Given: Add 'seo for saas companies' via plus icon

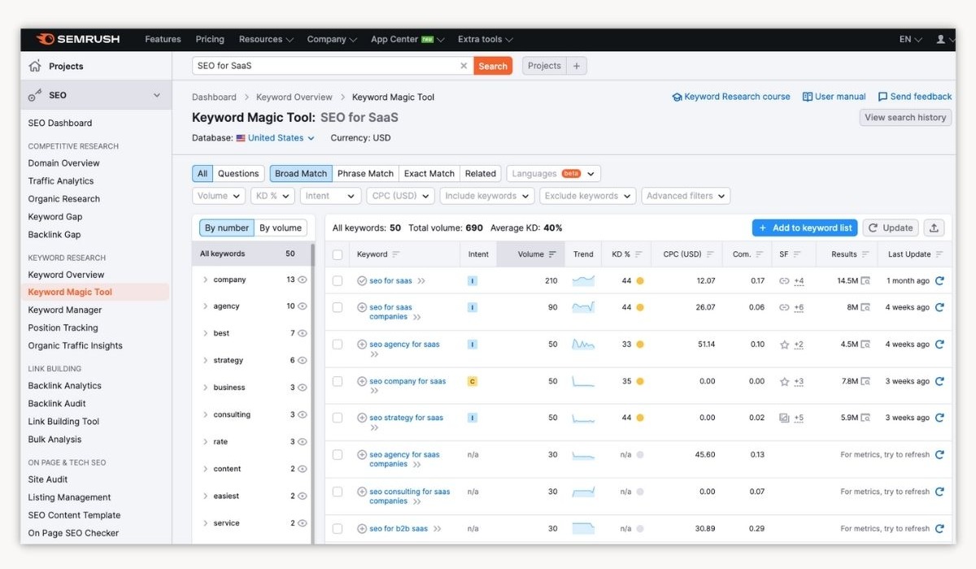Looking at the screenshot, I should click(x=362, y=307).
